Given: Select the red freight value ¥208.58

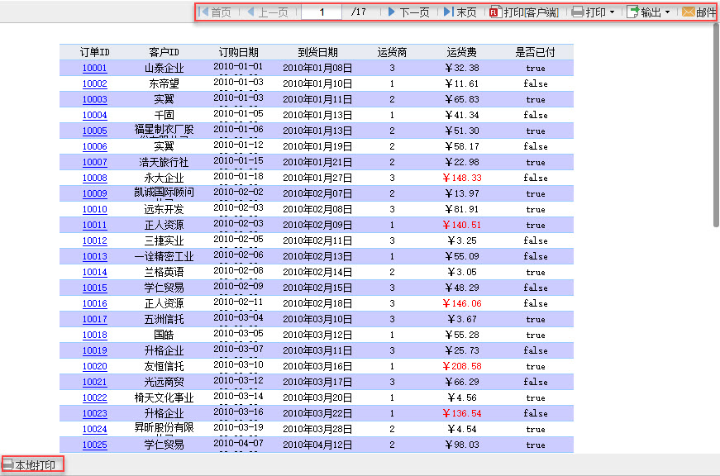Looking at the screenshot, I should [462, 366].
